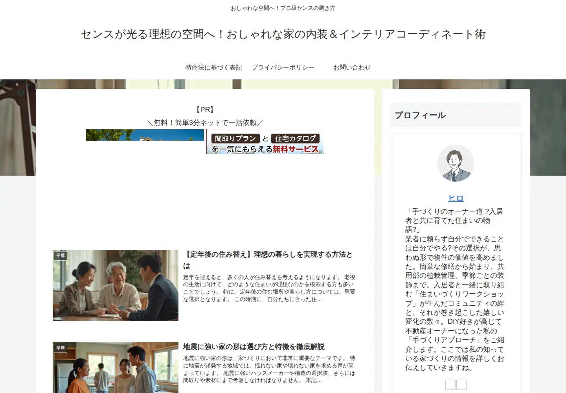The width and height of the screenshot is (566, 393).
Task: Click the right social icon under profile text
Action: pyautogui.click(x=461, y=385)
